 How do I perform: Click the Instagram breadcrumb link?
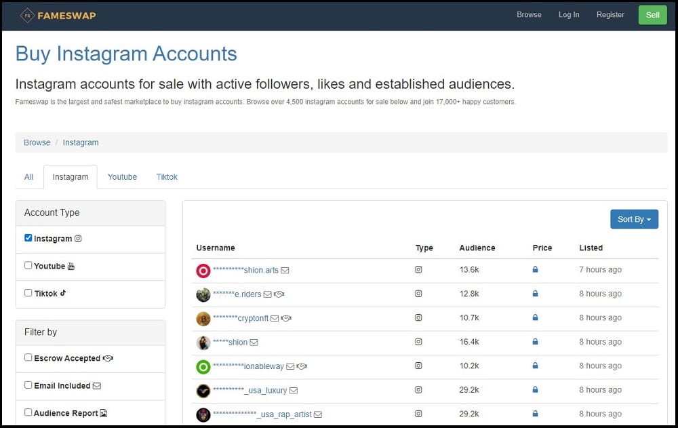click(x=81, y=142)
